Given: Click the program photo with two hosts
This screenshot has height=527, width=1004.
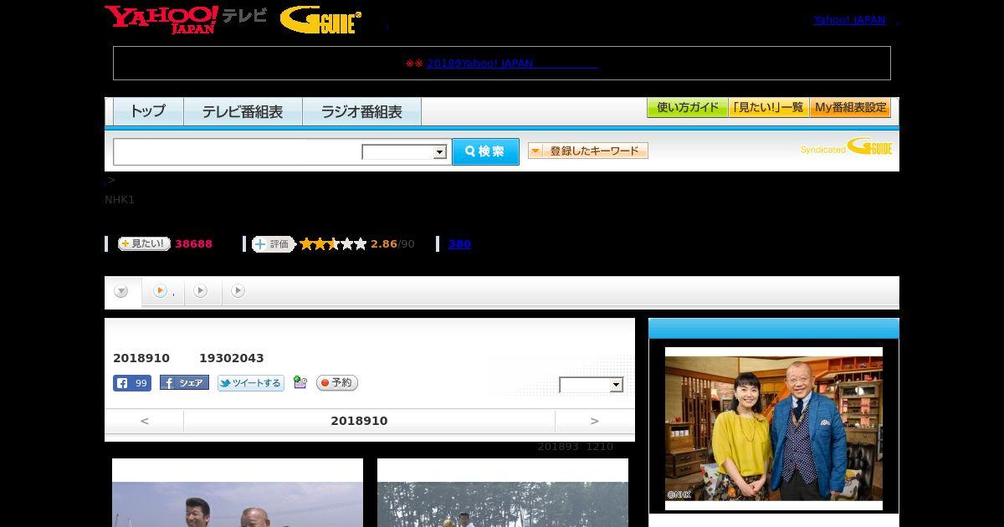Looking at the screenshot, I should coord(774,428).
